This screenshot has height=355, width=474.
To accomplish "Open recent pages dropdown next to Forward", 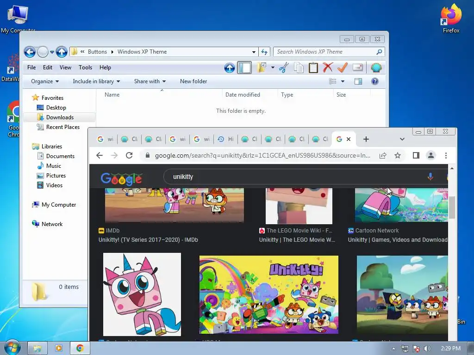I will coord(52,52).
